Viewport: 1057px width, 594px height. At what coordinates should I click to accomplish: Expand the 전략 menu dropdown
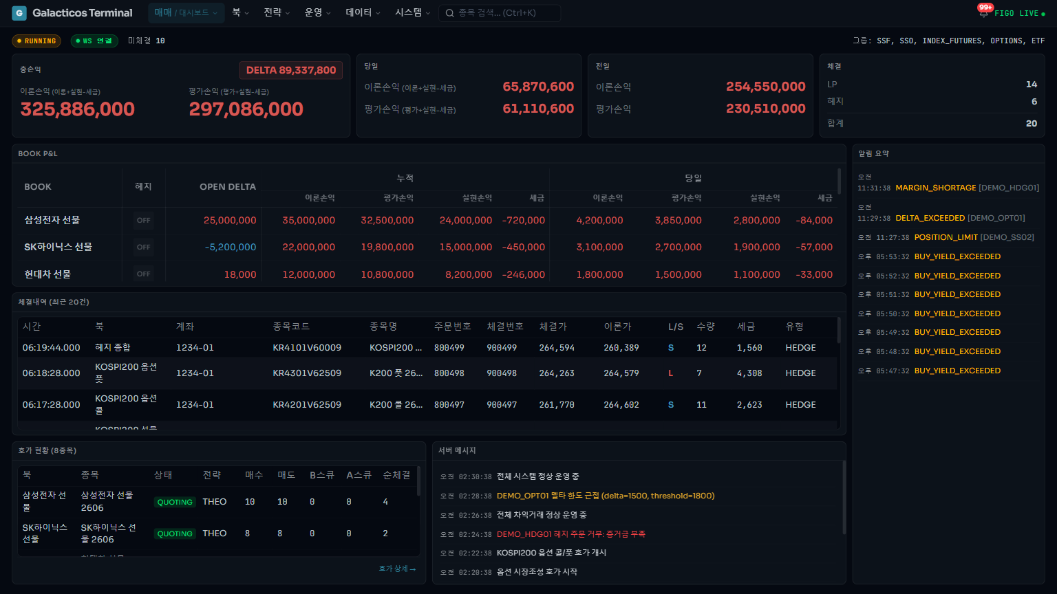277,13
